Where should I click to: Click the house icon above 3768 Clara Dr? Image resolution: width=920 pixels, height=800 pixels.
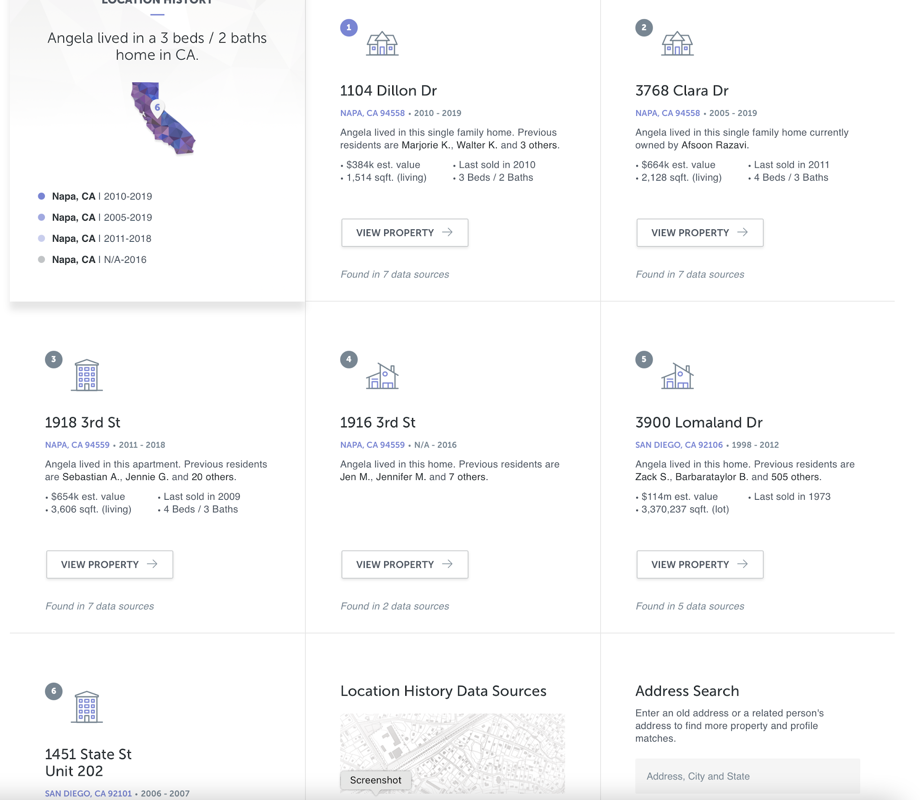(677, 44)
